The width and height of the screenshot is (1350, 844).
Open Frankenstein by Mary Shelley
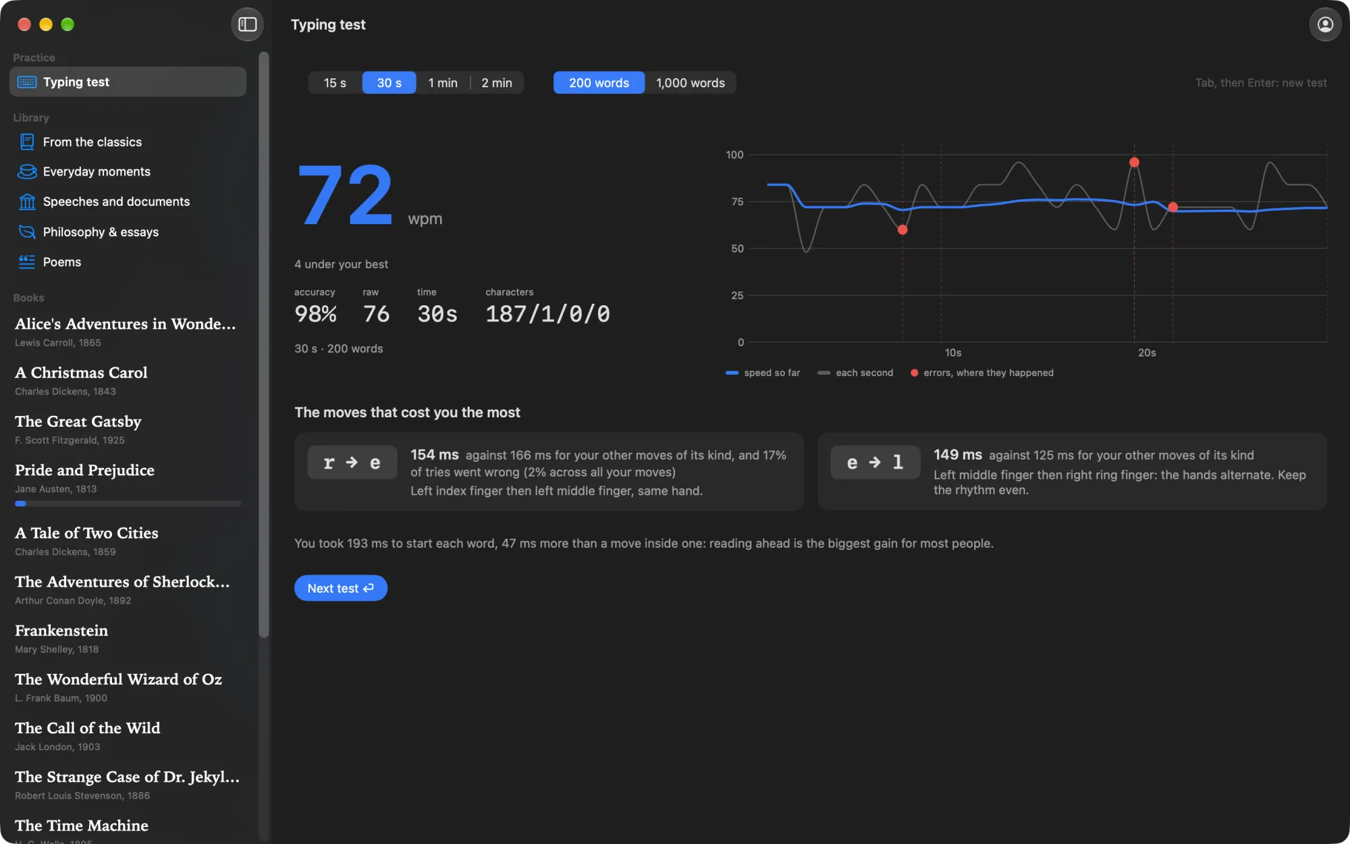pos(128,638)
